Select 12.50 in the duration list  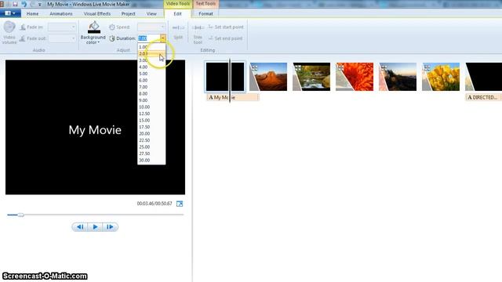click(x=151, y=114)
